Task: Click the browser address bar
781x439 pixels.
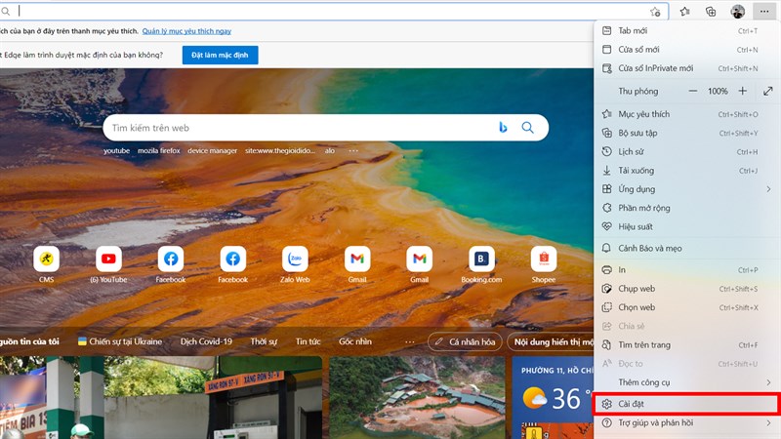Action: 334,11
